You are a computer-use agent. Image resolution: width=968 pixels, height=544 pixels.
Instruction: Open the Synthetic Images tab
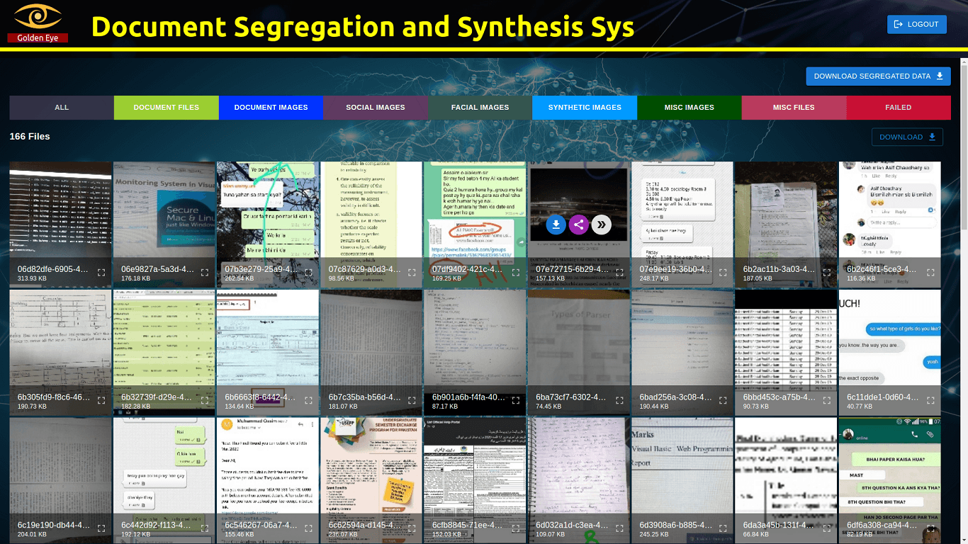coord(585,108)
